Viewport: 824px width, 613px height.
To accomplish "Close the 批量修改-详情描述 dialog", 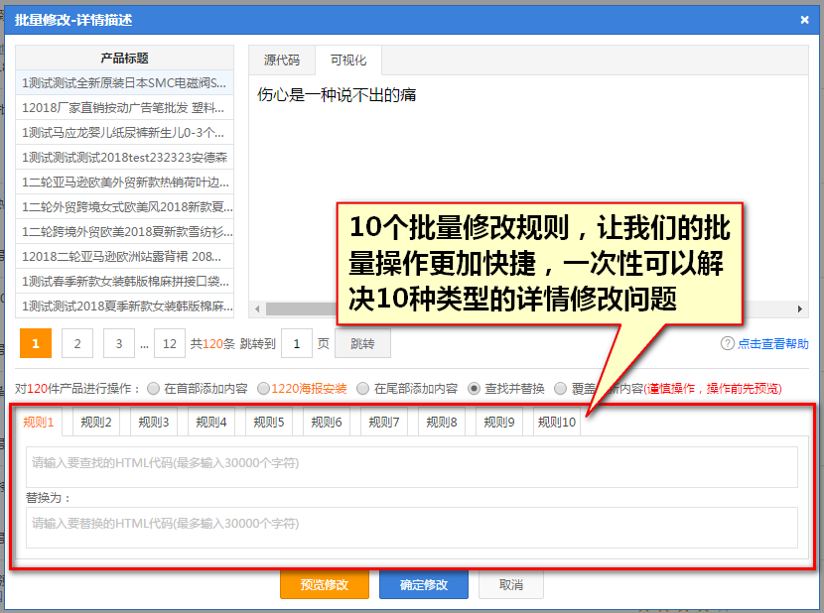I will click(x=804, y=19).
